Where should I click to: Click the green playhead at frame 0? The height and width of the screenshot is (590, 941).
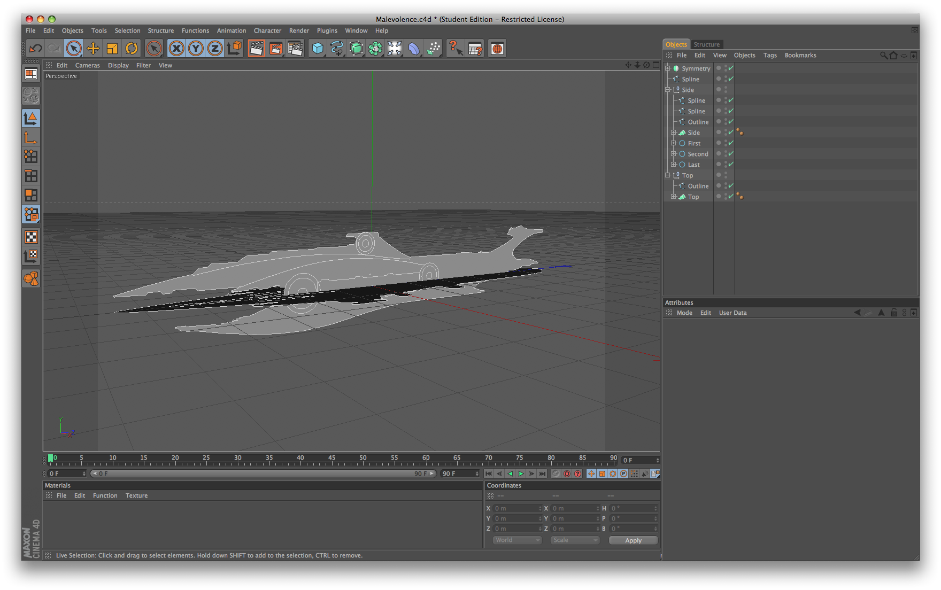(51, 458)
